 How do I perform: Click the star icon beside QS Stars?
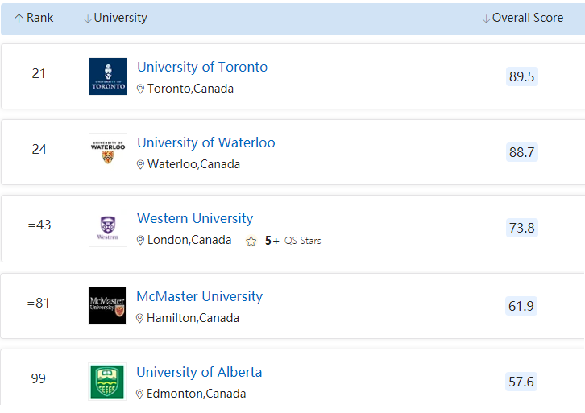pos(251,242)
